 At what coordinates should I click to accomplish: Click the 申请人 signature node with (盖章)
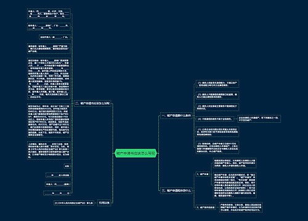pyautogui.click(x=58, y=184)
